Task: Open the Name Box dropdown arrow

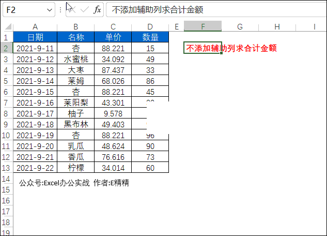Action: pos(50,10)
